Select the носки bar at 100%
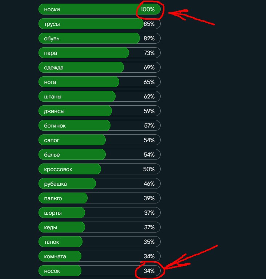Screen dimensions: 266x279 99,9
